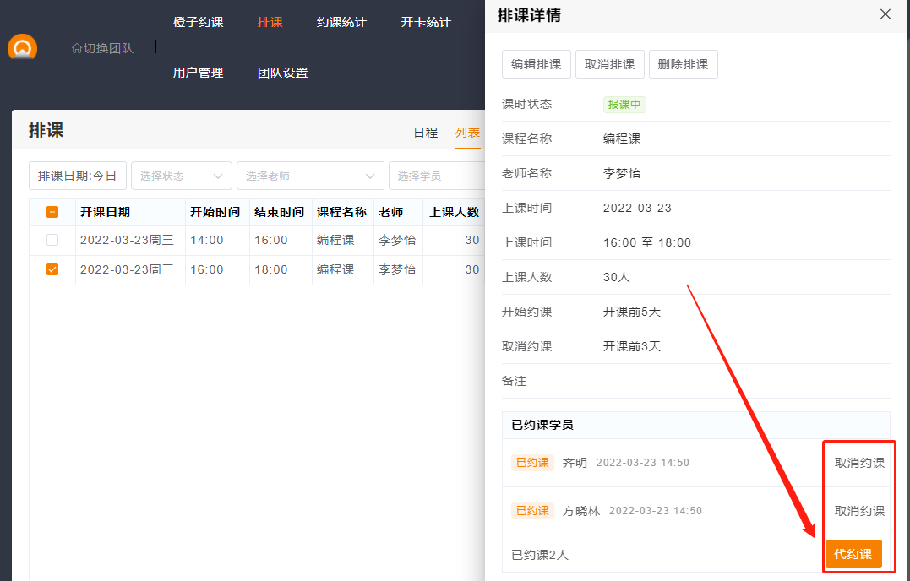Screen dimensions: 910x581
Task: Open 团队设置 in navigation
Action: point(282,73)
